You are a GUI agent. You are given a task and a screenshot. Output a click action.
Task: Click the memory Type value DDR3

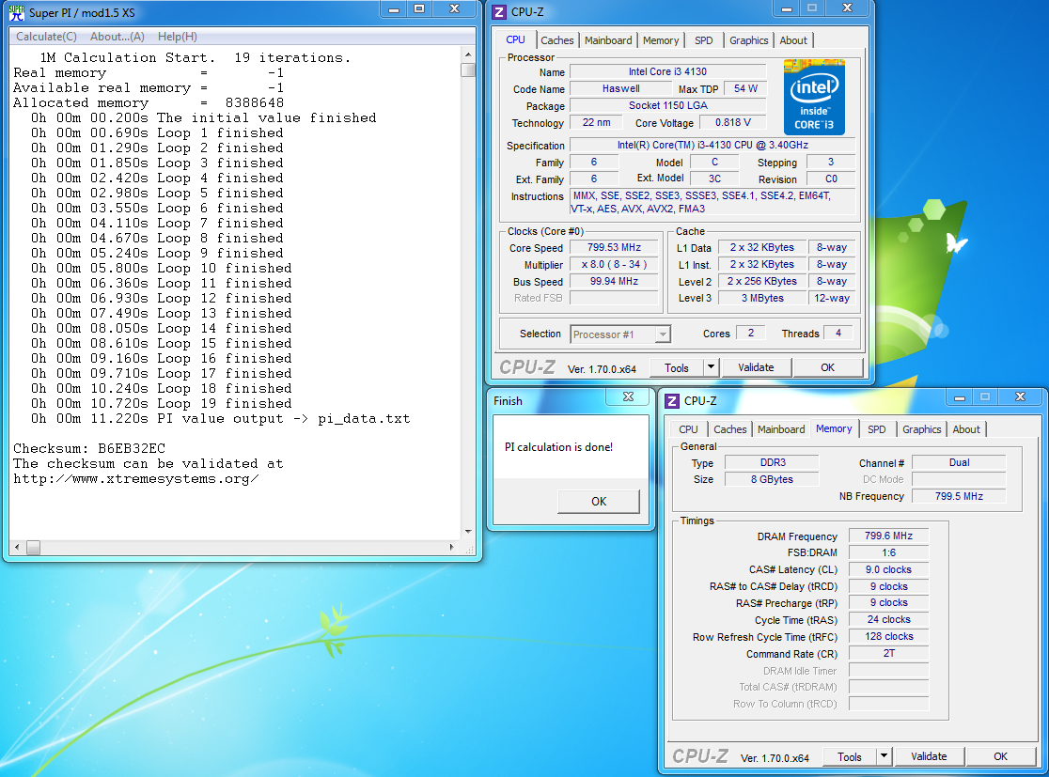tap(772, 462)
